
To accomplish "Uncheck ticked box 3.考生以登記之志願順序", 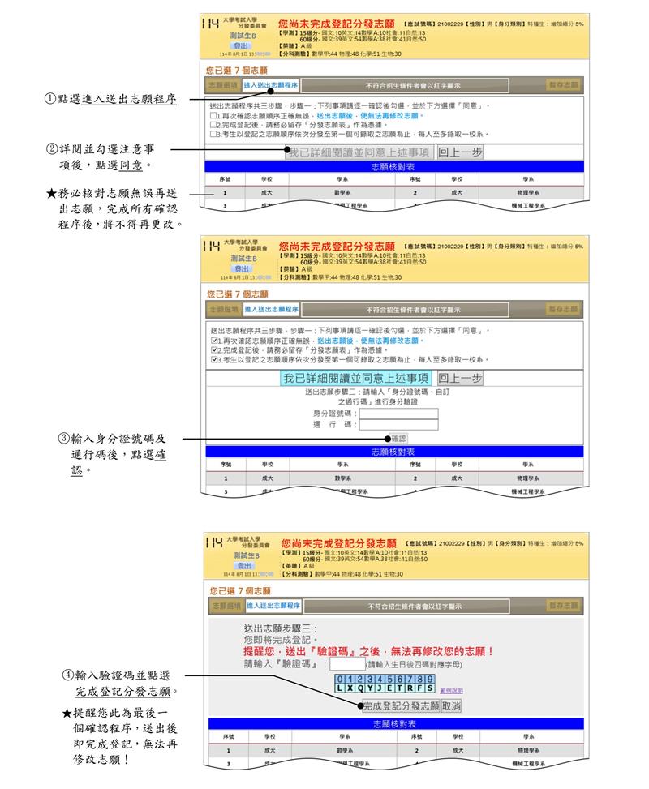I will 214,359.
